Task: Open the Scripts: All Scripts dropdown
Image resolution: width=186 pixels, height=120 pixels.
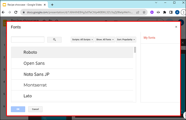Action: click(82, 39)
